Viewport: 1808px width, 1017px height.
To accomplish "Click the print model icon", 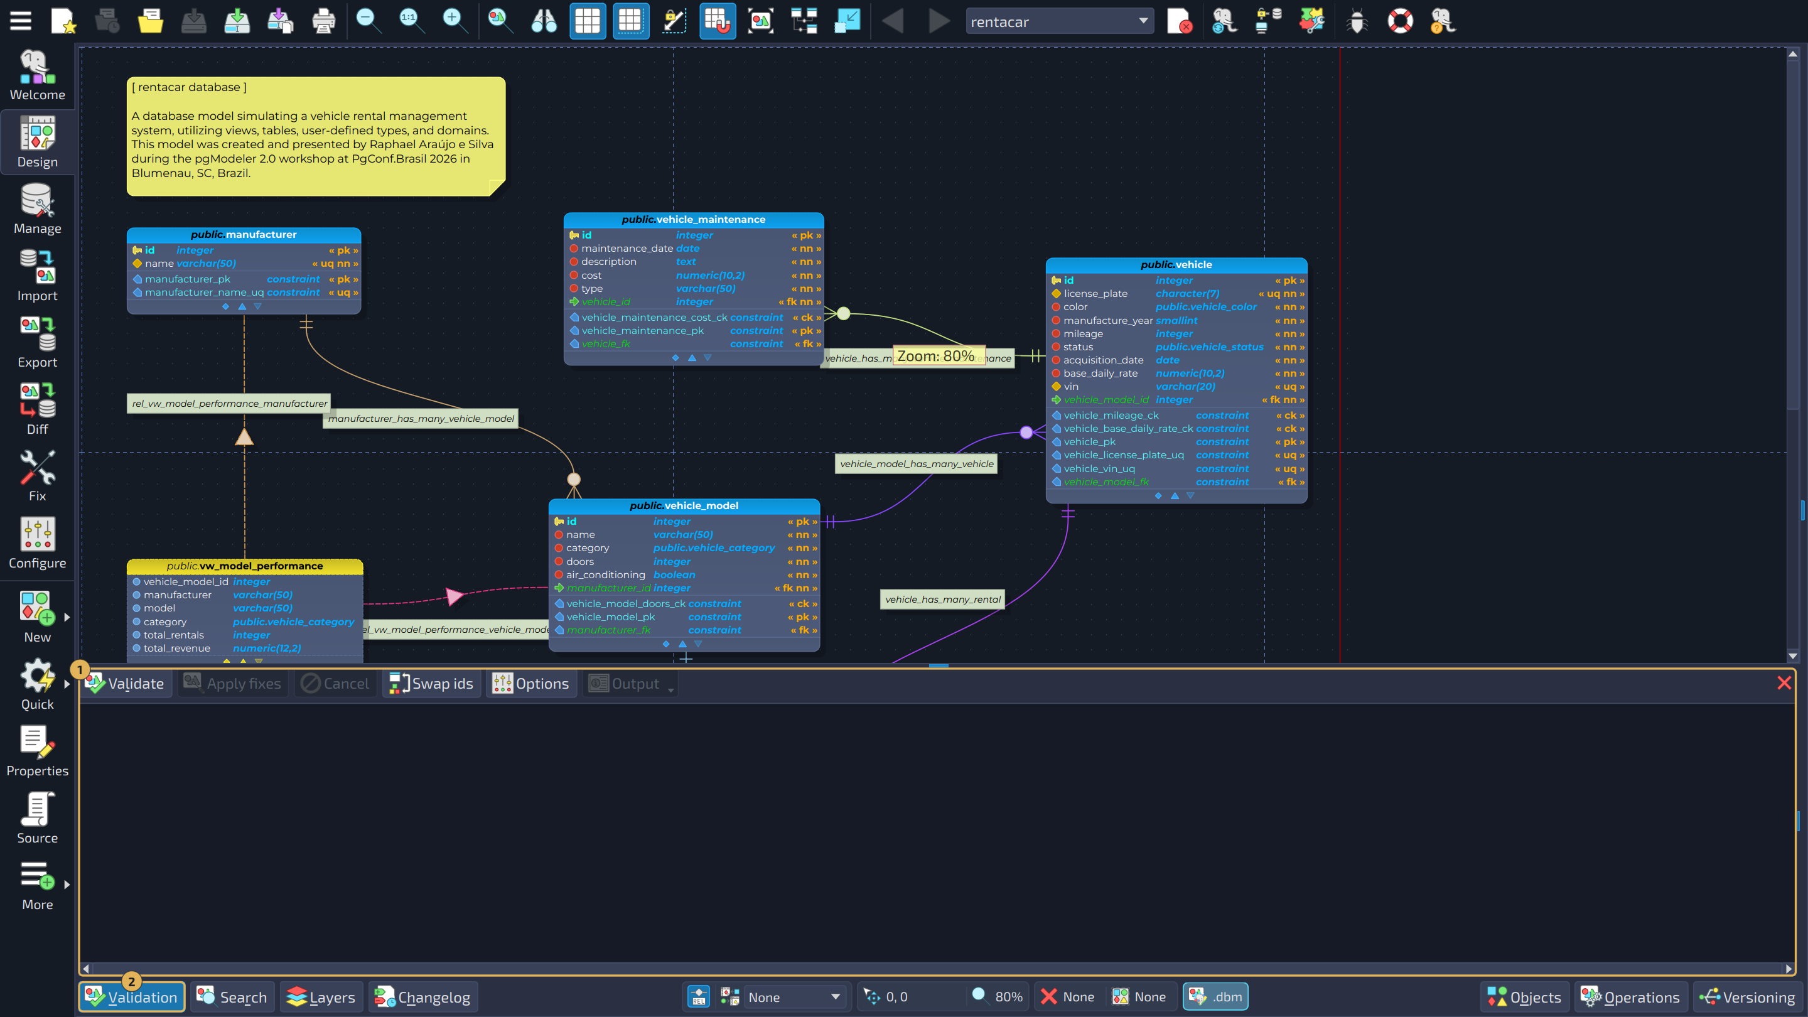I will coord(323,21).
